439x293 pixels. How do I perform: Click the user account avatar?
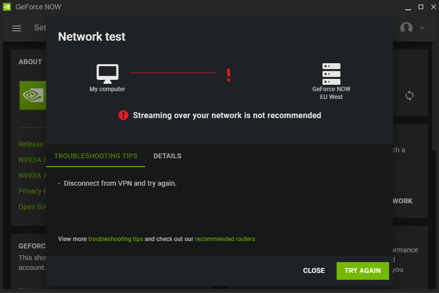(x=406, y=28)
